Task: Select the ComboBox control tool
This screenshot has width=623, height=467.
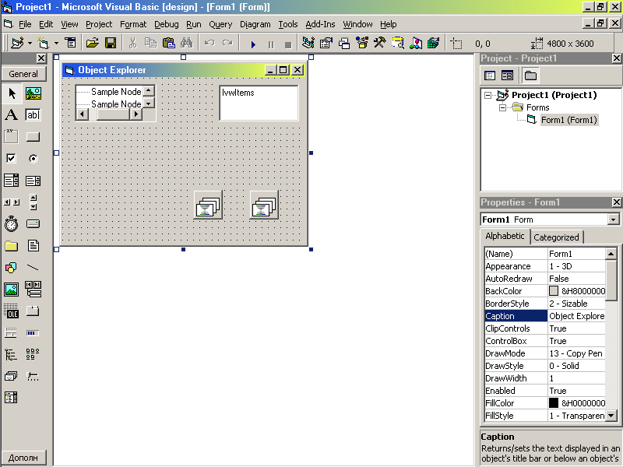Action: (11, 181)
